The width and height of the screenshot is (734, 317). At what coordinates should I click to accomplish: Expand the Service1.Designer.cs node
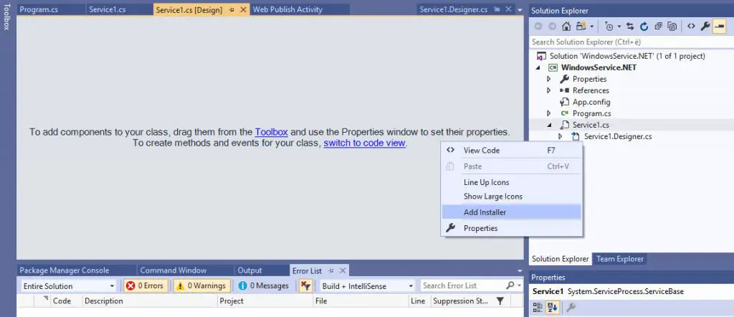[560, 136]
